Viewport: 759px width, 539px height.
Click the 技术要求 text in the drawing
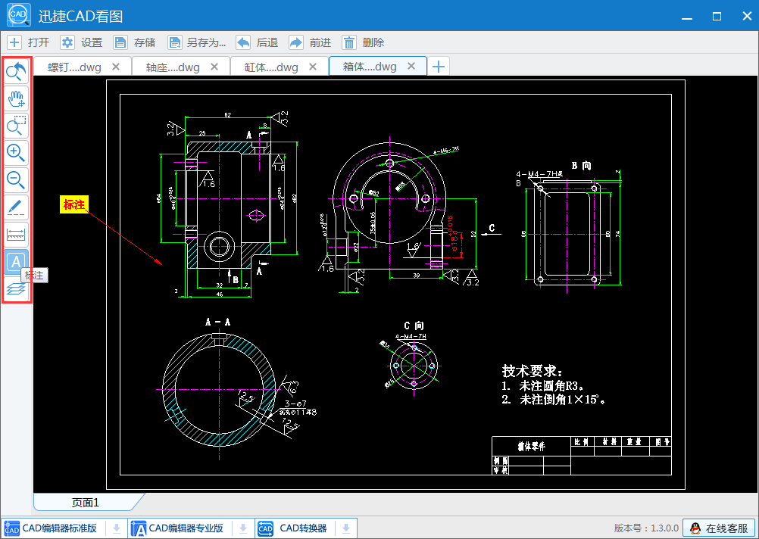(533, 371)
